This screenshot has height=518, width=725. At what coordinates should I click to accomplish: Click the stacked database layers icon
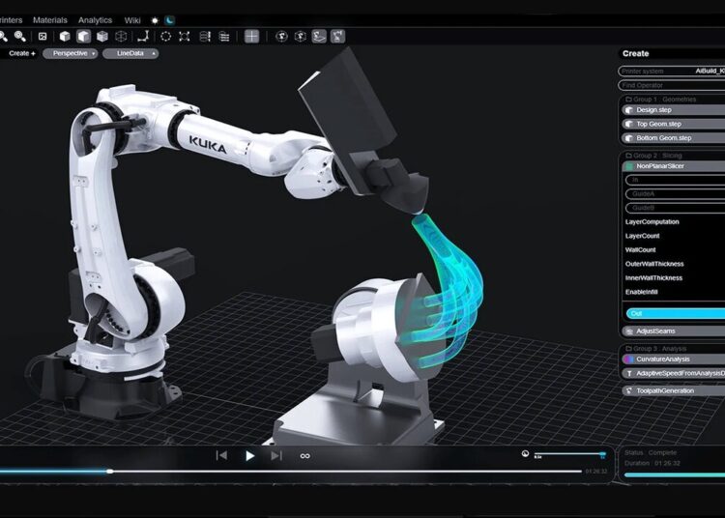[x=205, y=36]
